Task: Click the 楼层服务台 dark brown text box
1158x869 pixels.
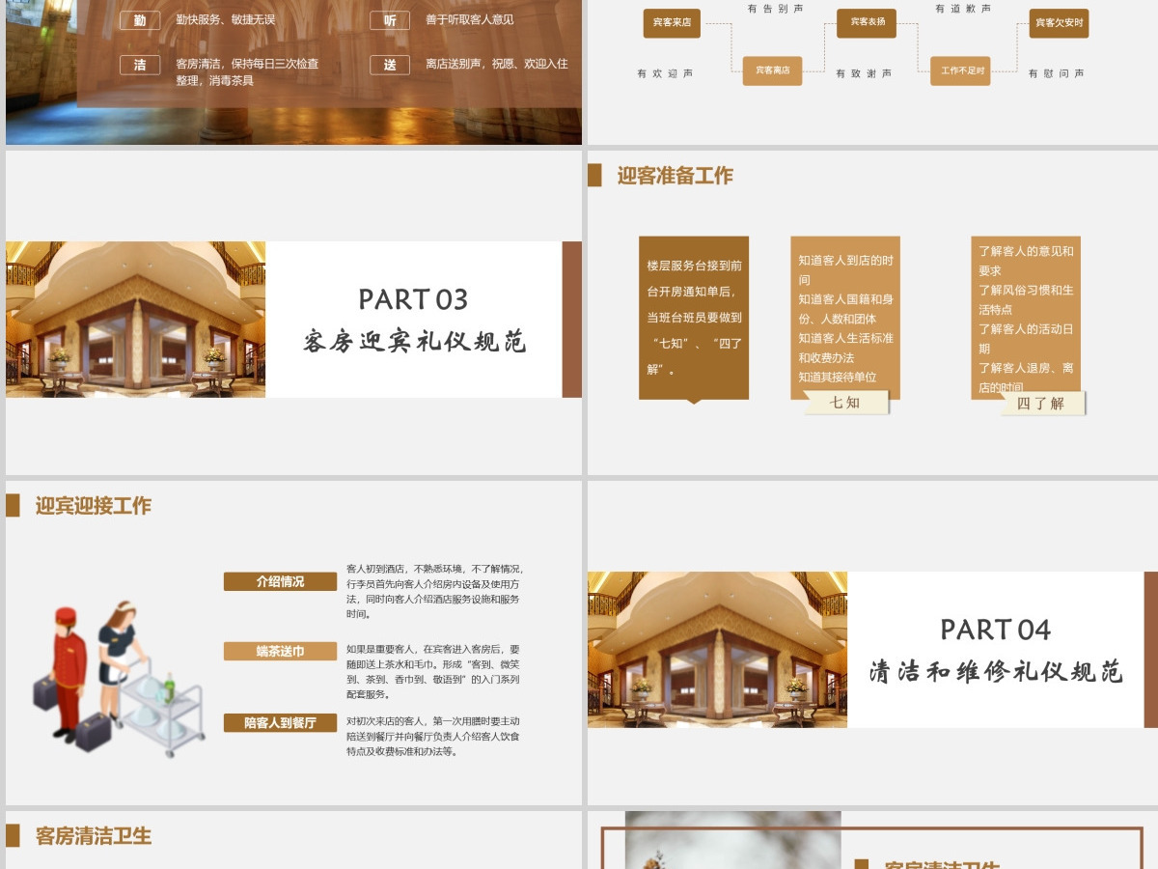Action: (x=694, y=318)
